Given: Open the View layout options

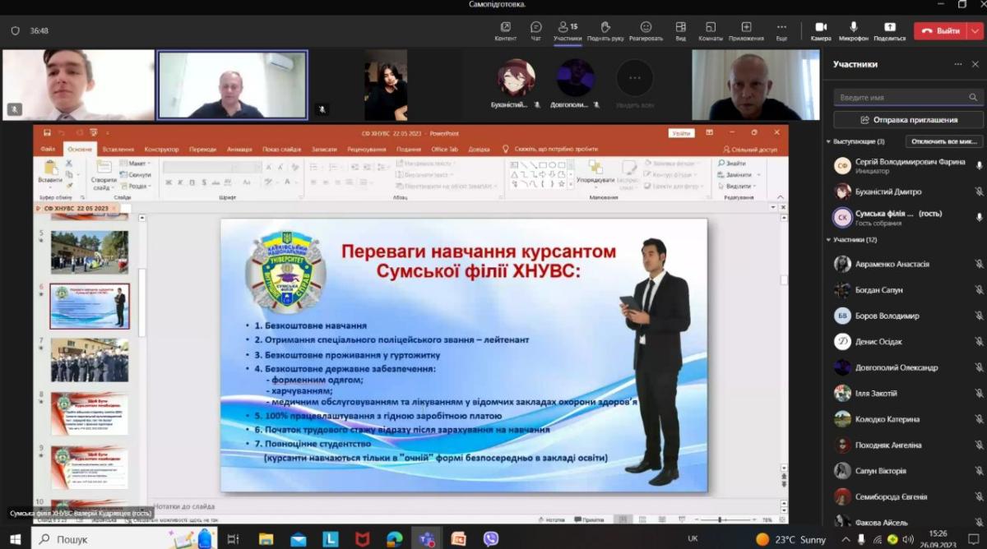Looking at the screenshot, I should [680, 30].
